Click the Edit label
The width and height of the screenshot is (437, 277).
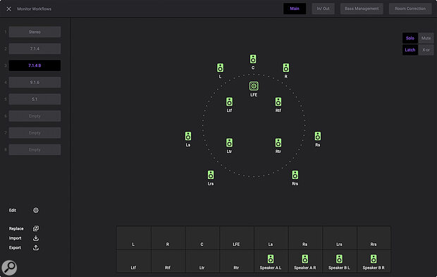[x=13, y=211]
